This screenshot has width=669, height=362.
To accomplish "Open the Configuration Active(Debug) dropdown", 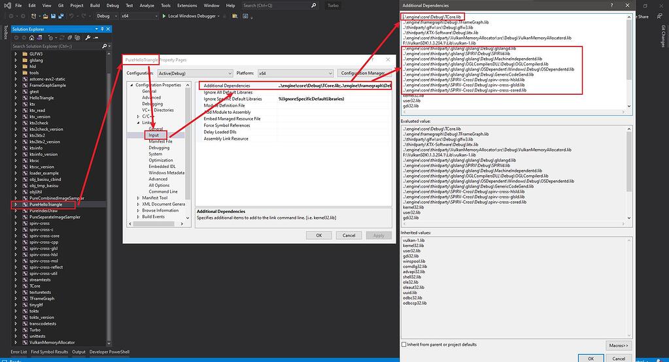I will 195,73.
